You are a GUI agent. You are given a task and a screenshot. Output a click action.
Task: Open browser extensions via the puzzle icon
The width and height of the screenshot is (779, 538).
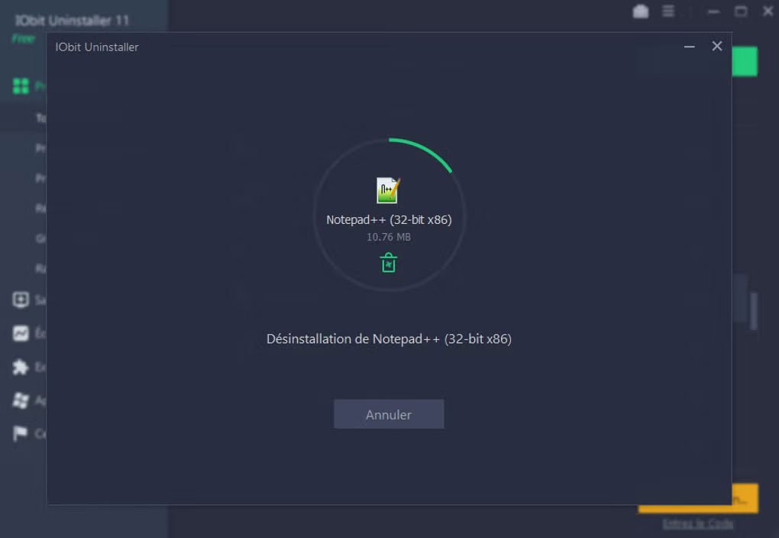click(21, 367)
